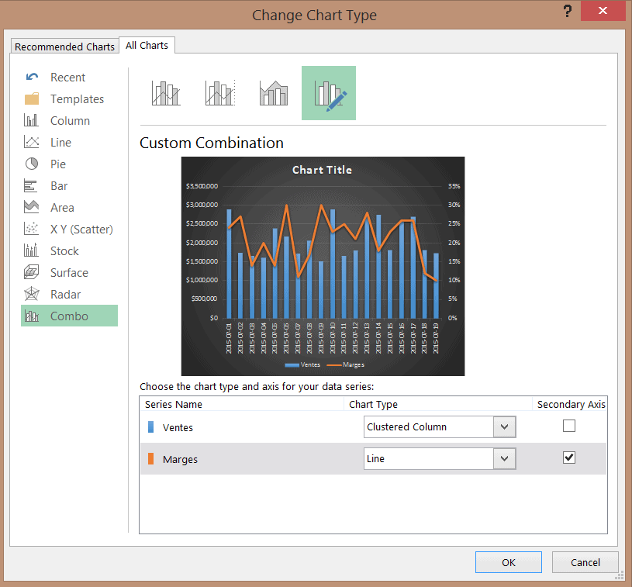The height and width of the screenshot is (587, 632).
Task: Select the Surface chart category
Action: [x=69, y=273]
